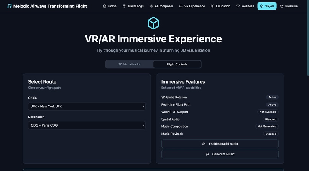This screenshot has width=309, height=171.
Task: Click the Spatial Audio feature label
Action: click(170, 119)
